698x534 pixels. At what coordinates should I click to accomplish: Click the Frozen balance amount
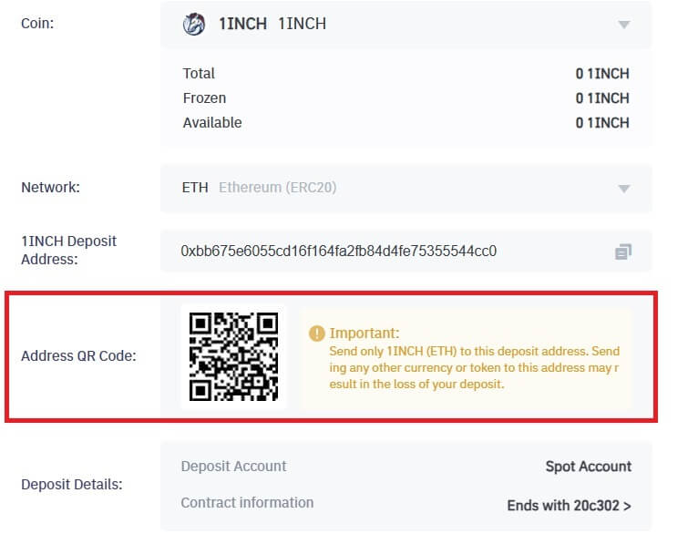601,98
